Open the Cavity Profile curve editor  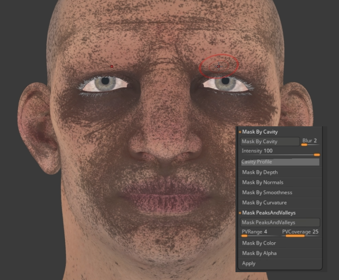(x=280, y=162)
